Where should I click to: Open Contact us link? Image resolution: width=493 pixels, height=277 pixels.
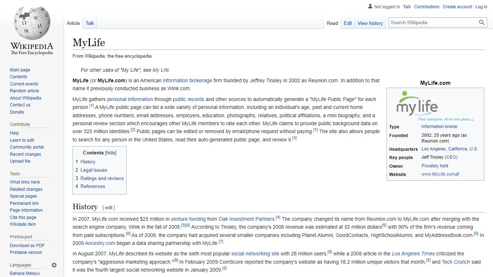click(20, 105)
